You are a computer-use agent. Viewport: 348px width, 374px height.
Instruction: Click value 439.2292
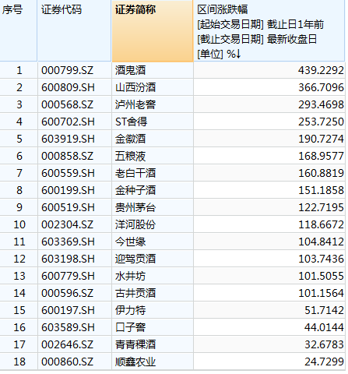[321, 70]
